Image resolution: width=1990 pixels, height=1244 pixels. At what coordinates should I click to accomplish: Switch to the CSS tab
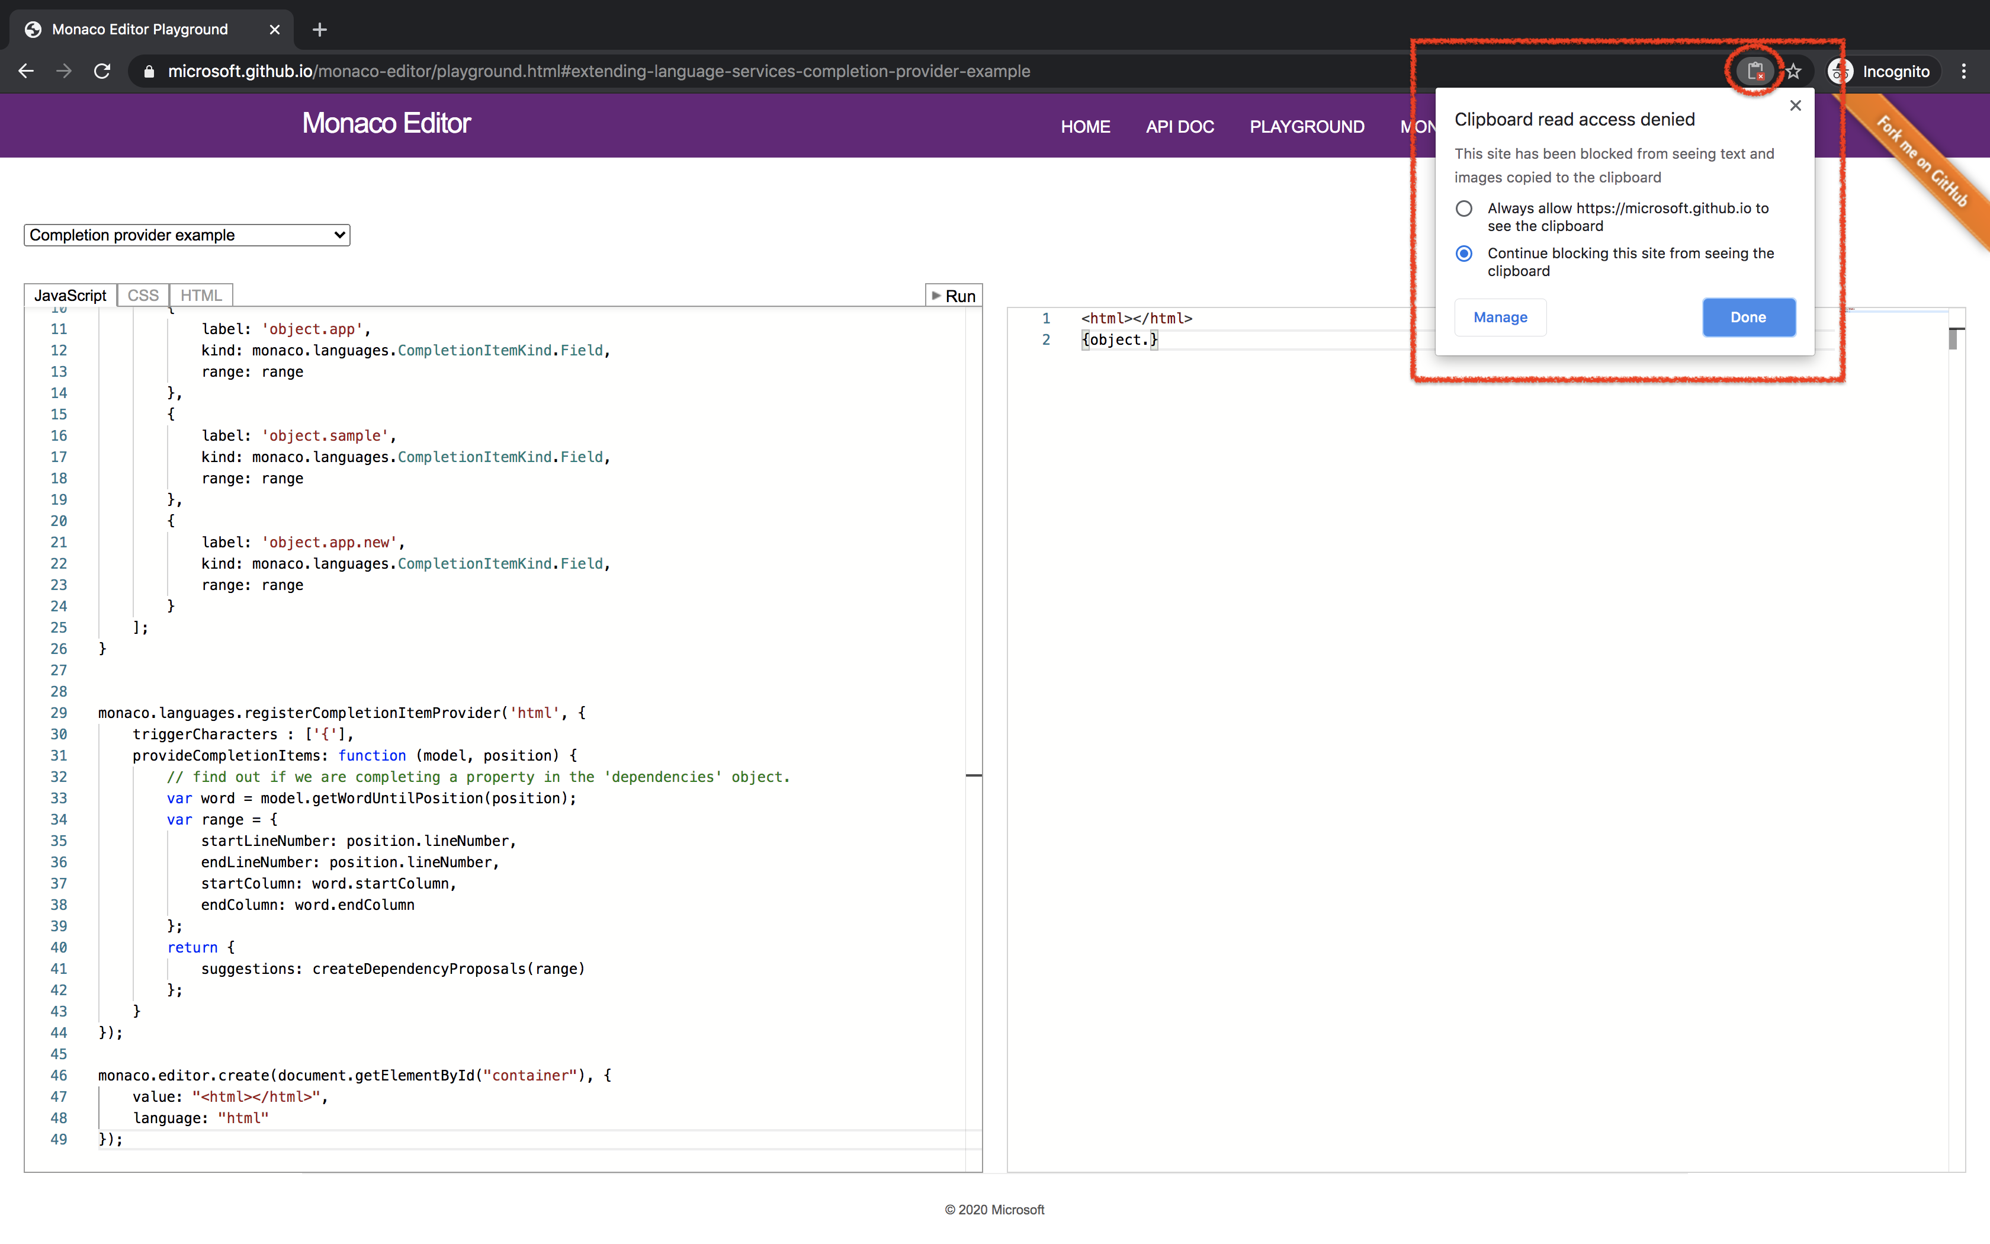pyautogui.click(x=143, y=296)
